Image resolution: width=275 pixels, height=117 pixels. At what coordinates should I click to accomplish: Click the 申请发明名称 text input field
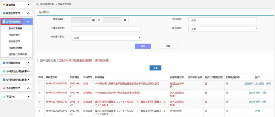[x=106, y=29]
